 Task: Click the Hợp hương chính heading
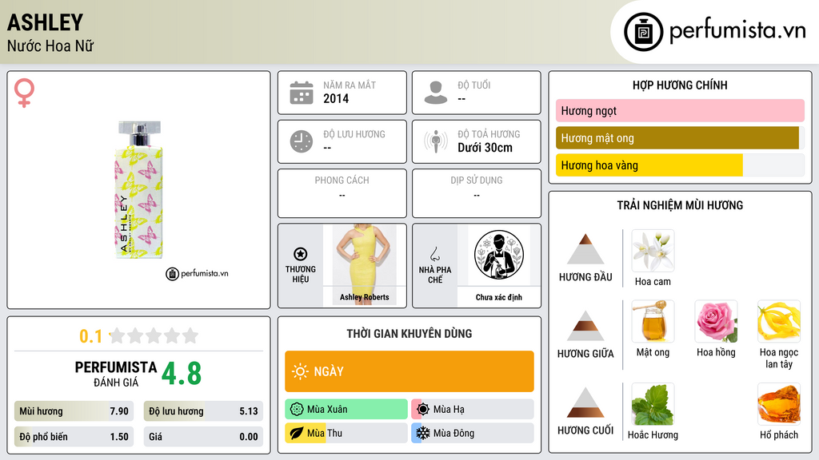680,85
